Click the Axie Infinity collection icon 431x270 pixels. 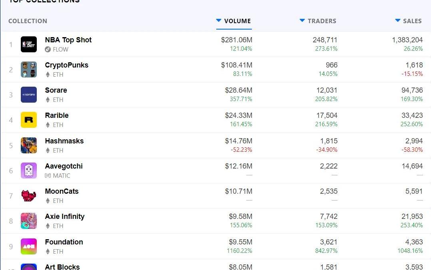coord(29,221)
